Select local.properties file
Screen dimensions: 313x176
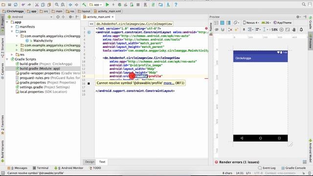coord(42,92)
